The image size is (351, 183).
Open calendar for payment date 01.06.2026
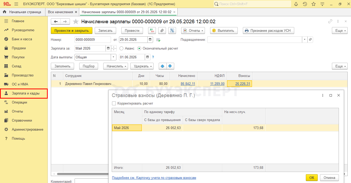[147, 57]
